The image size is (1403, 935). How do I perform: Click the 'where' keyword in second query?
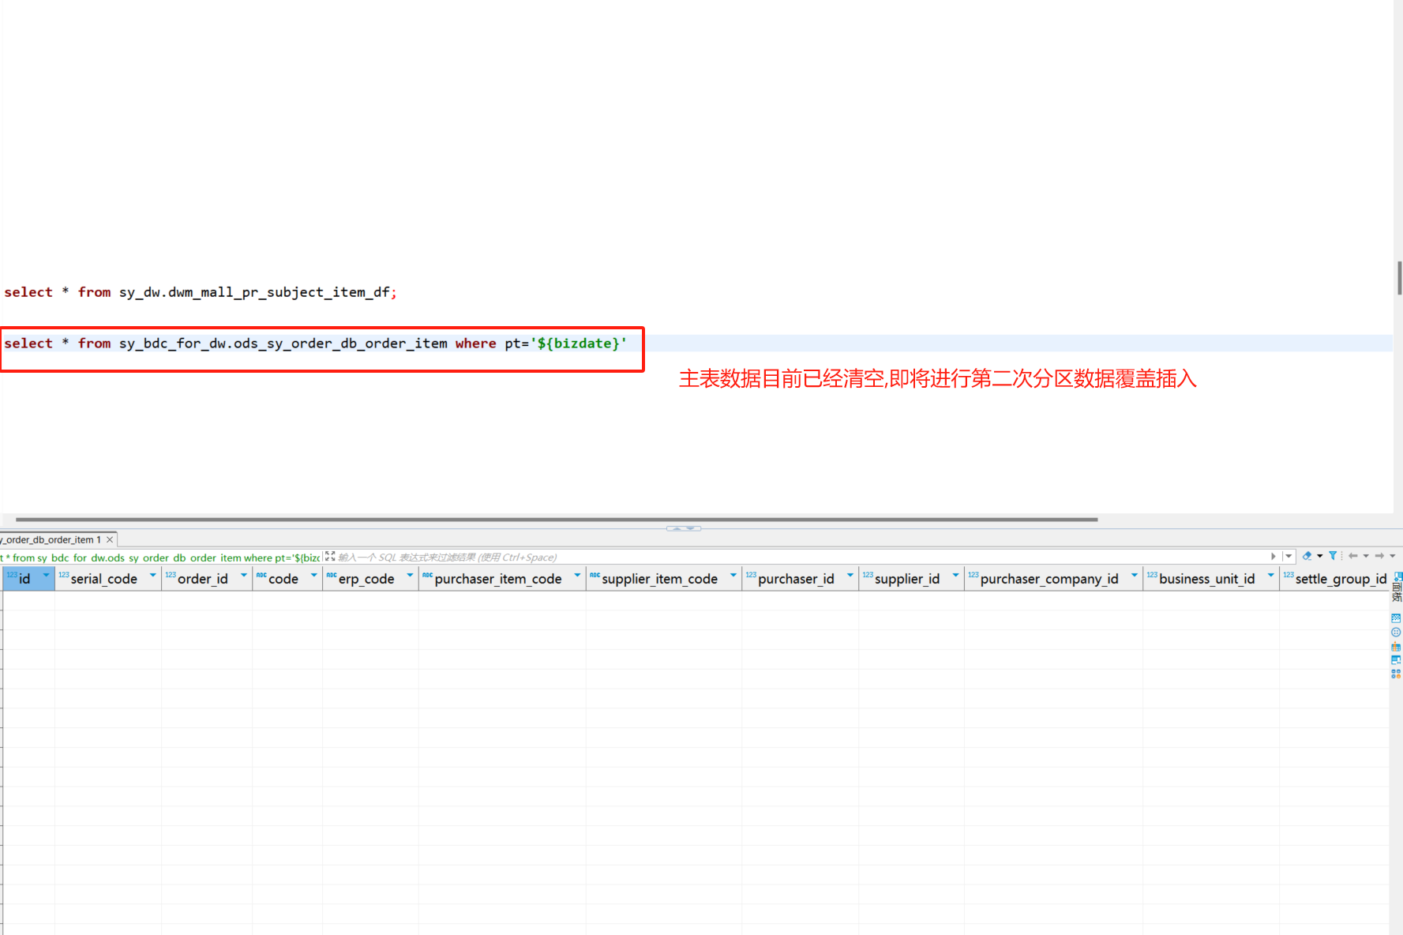coord(475,344)
